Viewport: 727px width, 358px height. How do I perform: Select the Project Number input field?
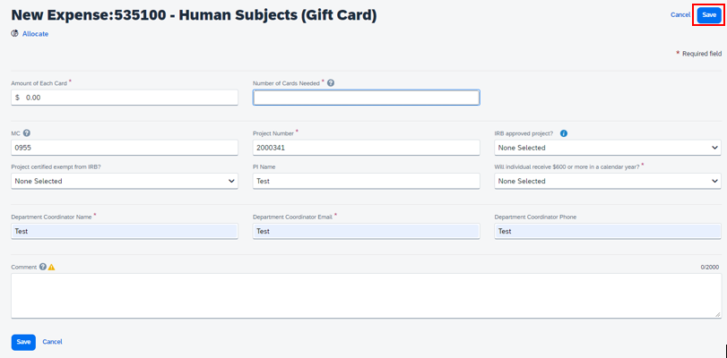pos(366,148)
